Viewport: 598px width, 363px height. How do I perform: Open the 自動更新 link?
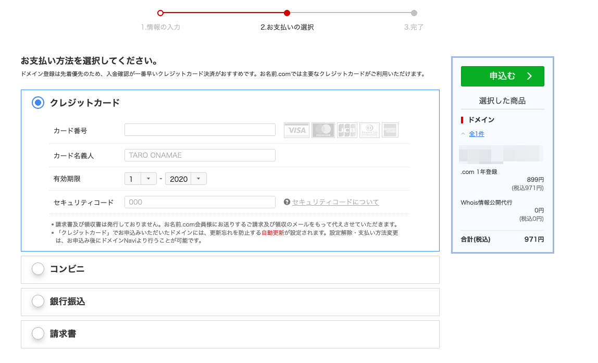(x=271, y=233)
